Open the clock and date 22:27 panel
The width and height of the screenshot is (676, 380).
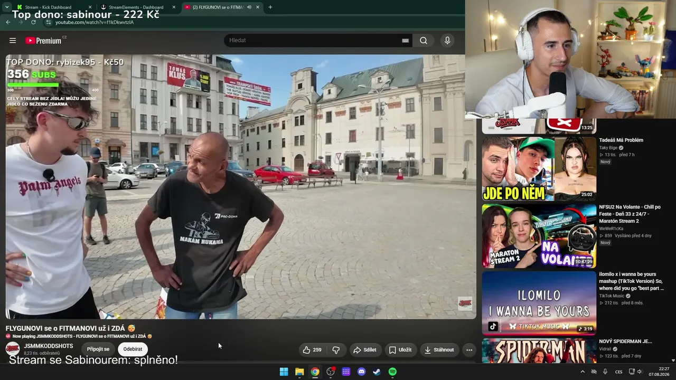pyautogui.click(x=659, y=372)
